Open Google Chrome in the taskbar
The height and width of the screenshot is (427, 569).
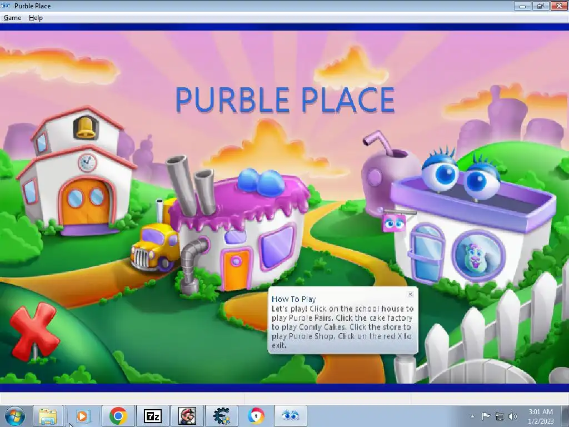point(118,416)
